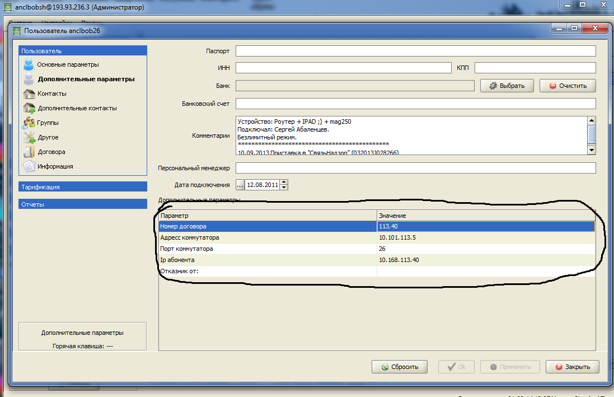Focus the Банковский счет field
Image resolution: width=614 pixels, height=397 pixels.
(x=416, y=104)
